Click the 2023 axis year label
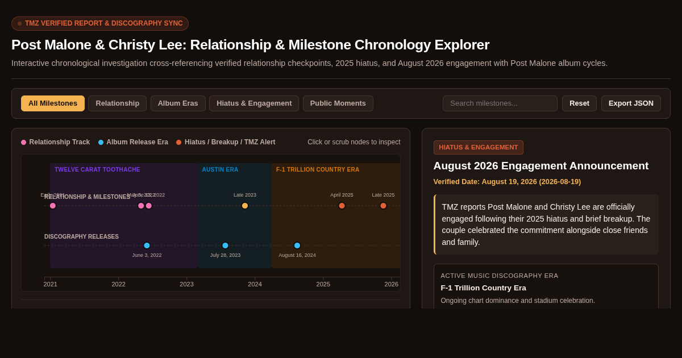The height and width of the screenshot is (358, 682). 186,284
